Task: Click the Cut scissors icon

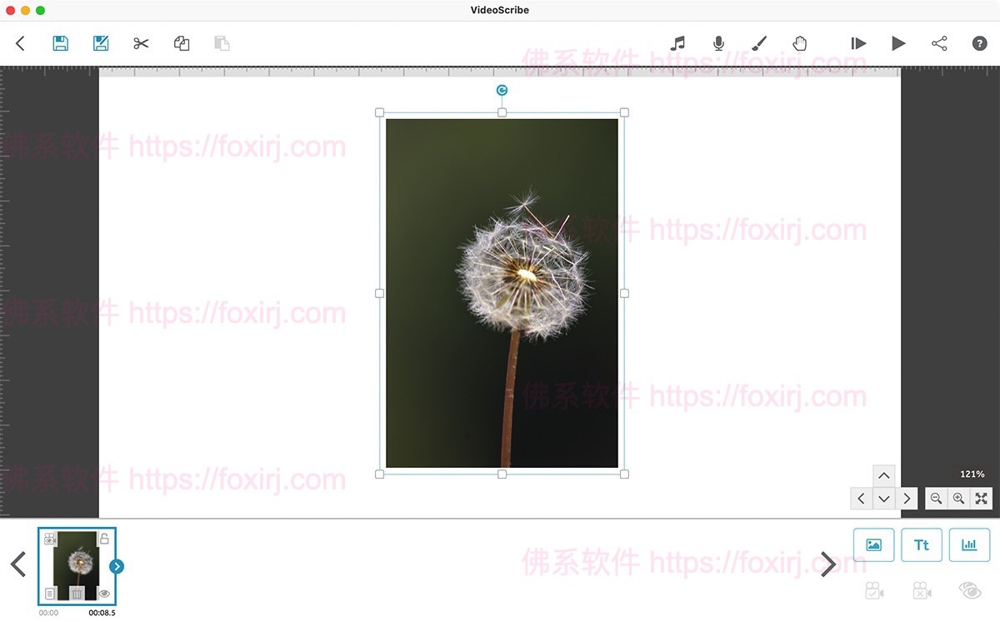Action: pyautogui.click(x=141, y=43)
